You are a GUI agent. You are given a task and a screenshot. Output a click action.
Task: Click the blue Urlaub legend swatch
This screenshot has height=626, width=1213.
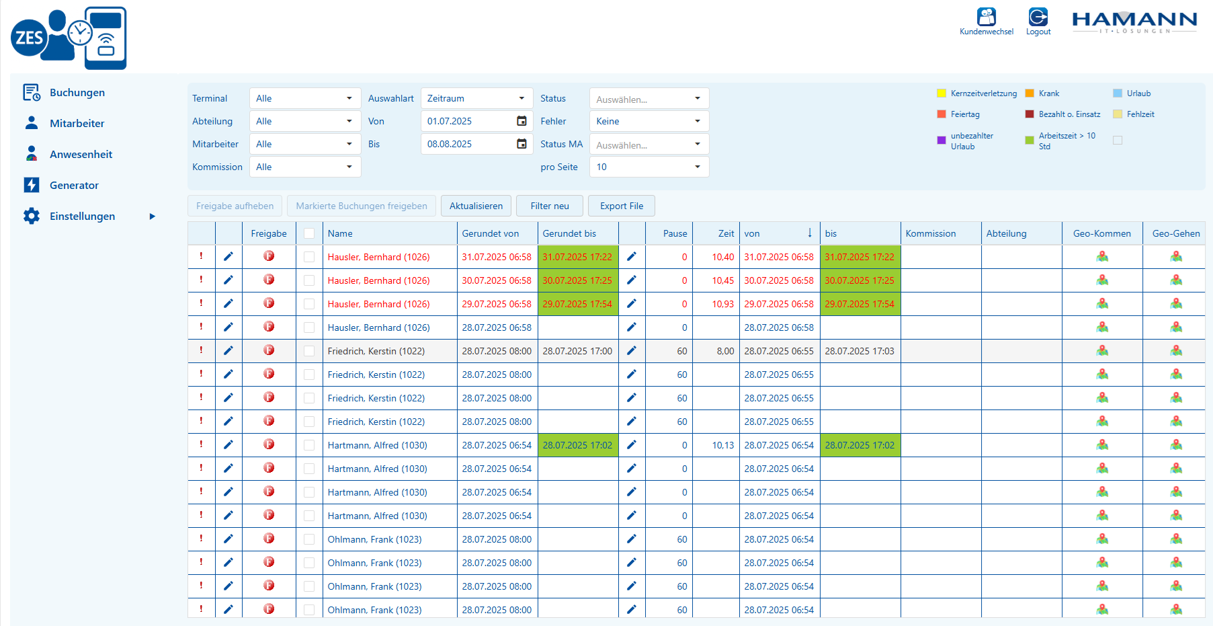point(1118,93)
